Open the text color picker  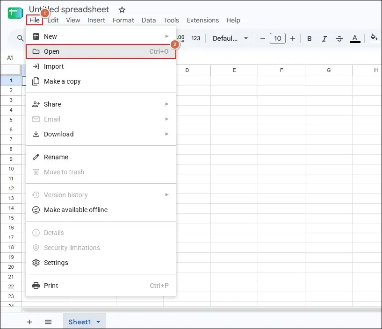click(x=355, y=38)
